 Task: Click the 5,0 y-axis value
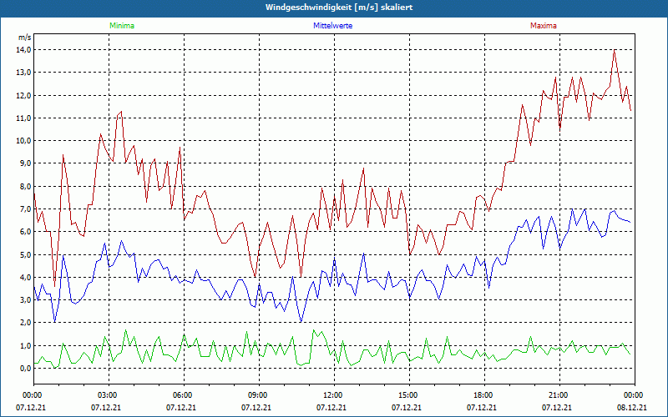26,254
